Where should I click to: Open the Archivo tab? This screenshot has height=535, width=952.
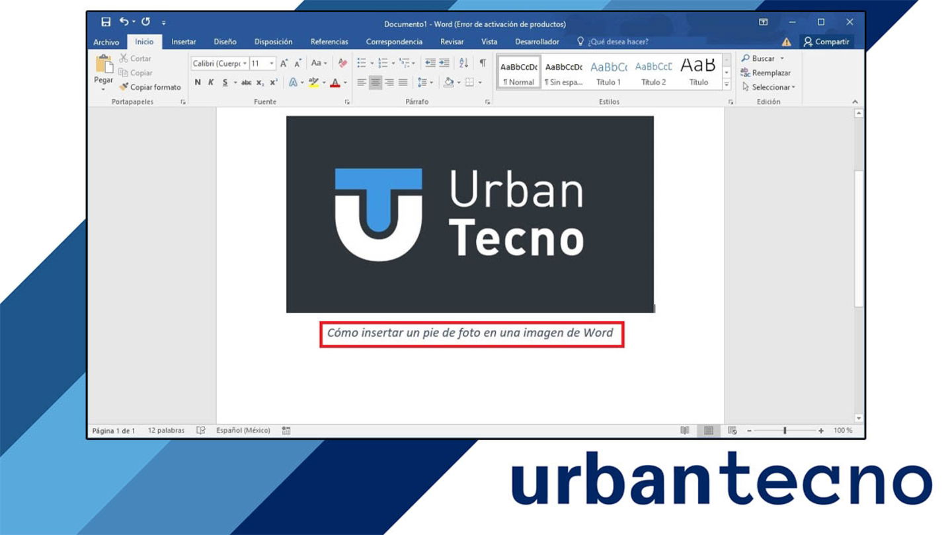(106, 42)
